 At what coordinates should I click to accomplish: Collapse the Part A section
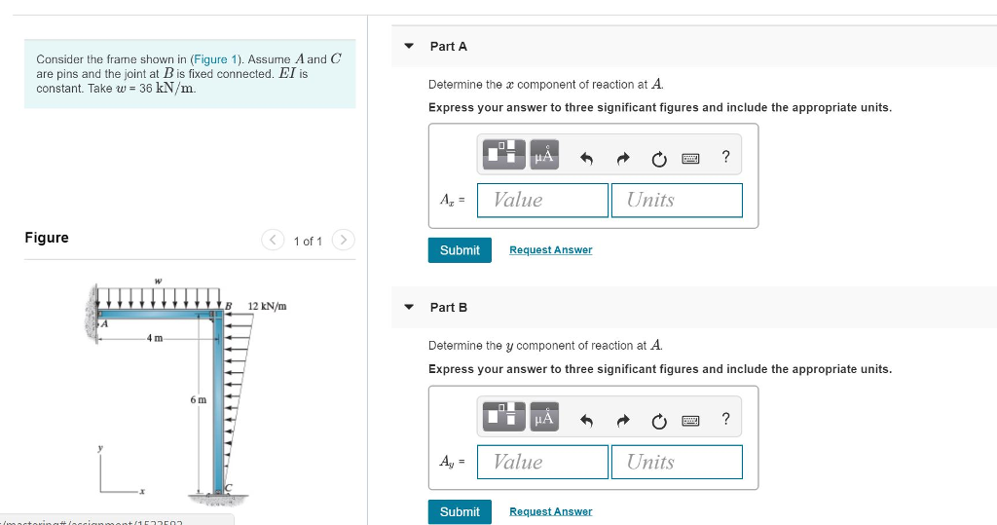point(409,46)
